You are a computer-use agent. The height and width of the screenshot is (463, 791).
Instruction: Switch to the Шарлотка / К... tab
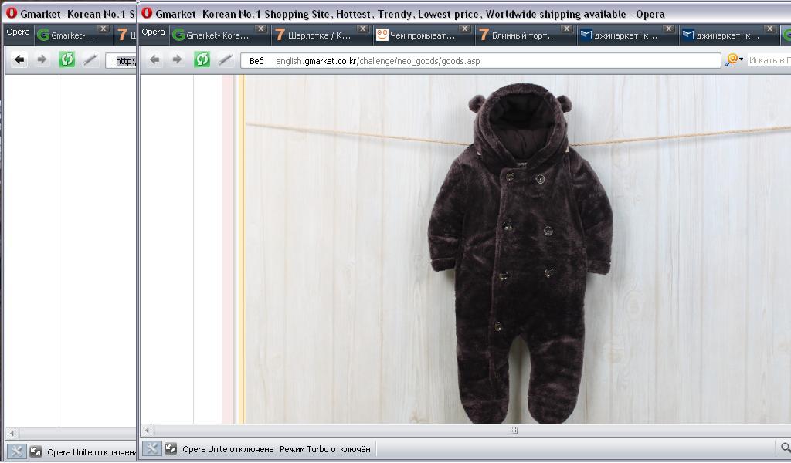pos(321,35)
